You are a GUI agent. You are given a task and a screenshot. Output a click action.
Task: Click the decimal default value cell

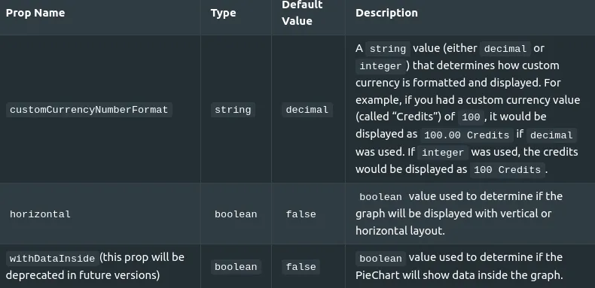click(307, 110)
